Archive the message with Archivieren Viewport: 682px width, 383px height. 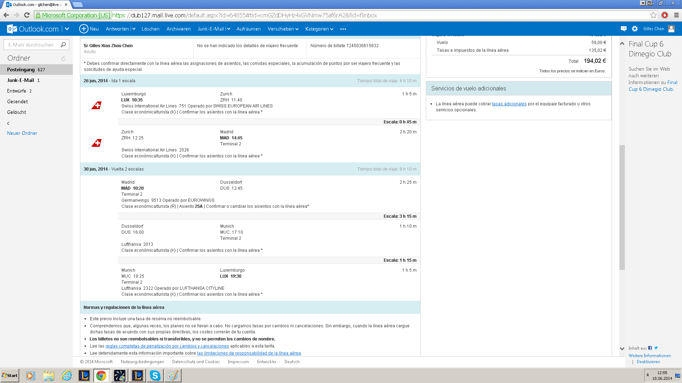(178, 29)
